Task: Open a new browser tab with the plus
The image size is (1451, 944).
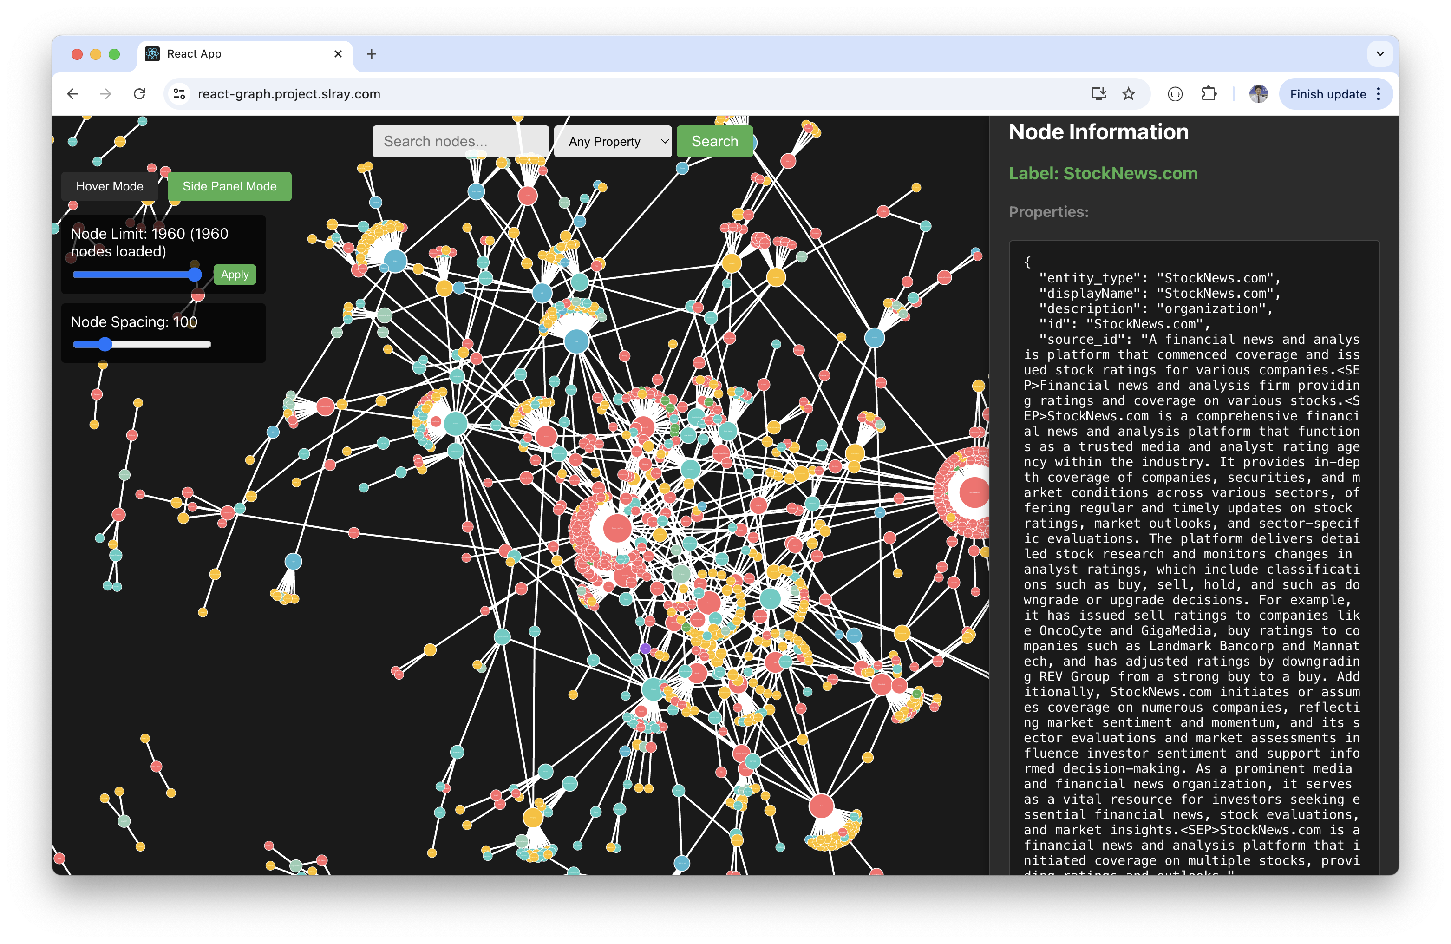Action: pyautogui.click(x=371, y=54)
